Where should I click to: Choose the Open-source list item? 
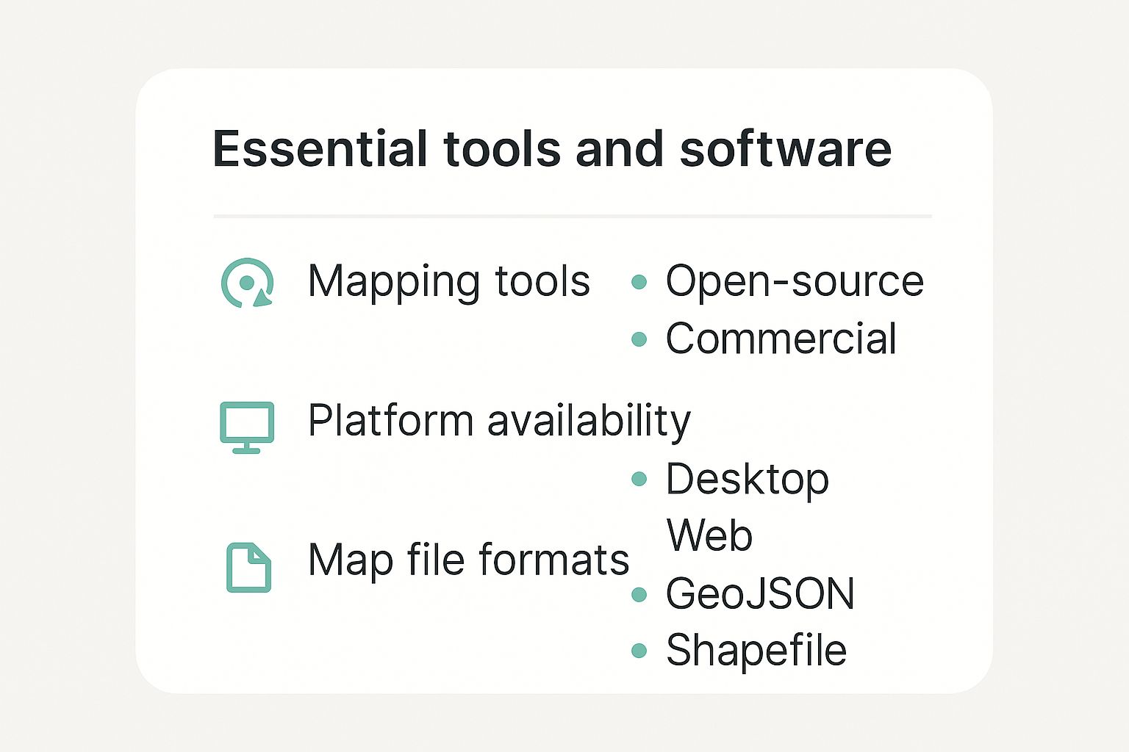pyautogui.click(x=794, y=281)
